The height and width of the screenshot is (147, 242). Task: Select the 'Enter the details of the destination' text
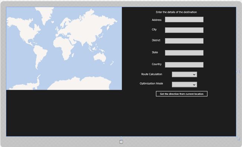tap(176, 12)
